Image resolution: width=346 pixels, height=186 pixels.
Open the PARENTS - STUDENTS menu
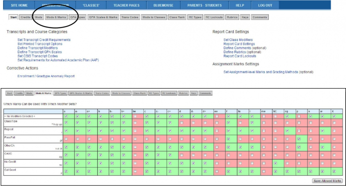pos(205,5)
